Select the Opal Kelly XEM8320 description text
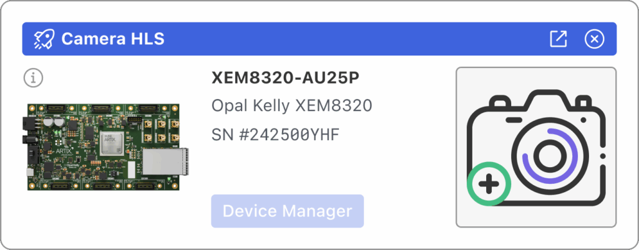This screenshot has width=639, height=250. pyautogui.click(x=292, y=106)
